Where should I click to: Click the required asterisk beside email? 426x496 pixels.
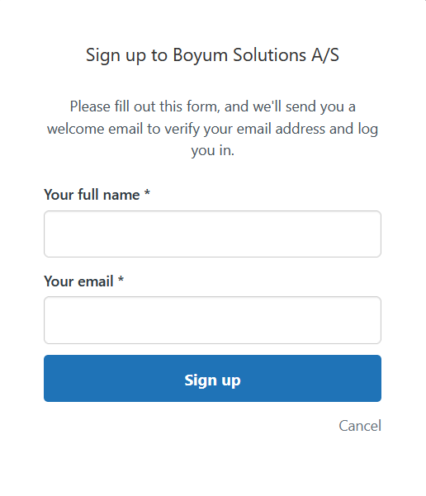(x=121, y=279)
